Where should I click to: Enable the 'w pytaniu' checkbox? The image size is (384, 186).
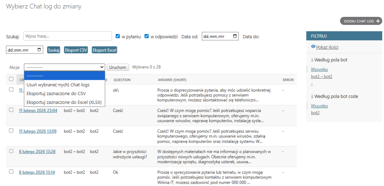[x=118, y=36]
